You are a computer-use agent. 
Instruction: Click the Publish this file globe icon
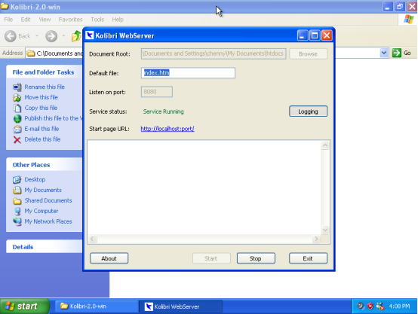tap(17, 118)
